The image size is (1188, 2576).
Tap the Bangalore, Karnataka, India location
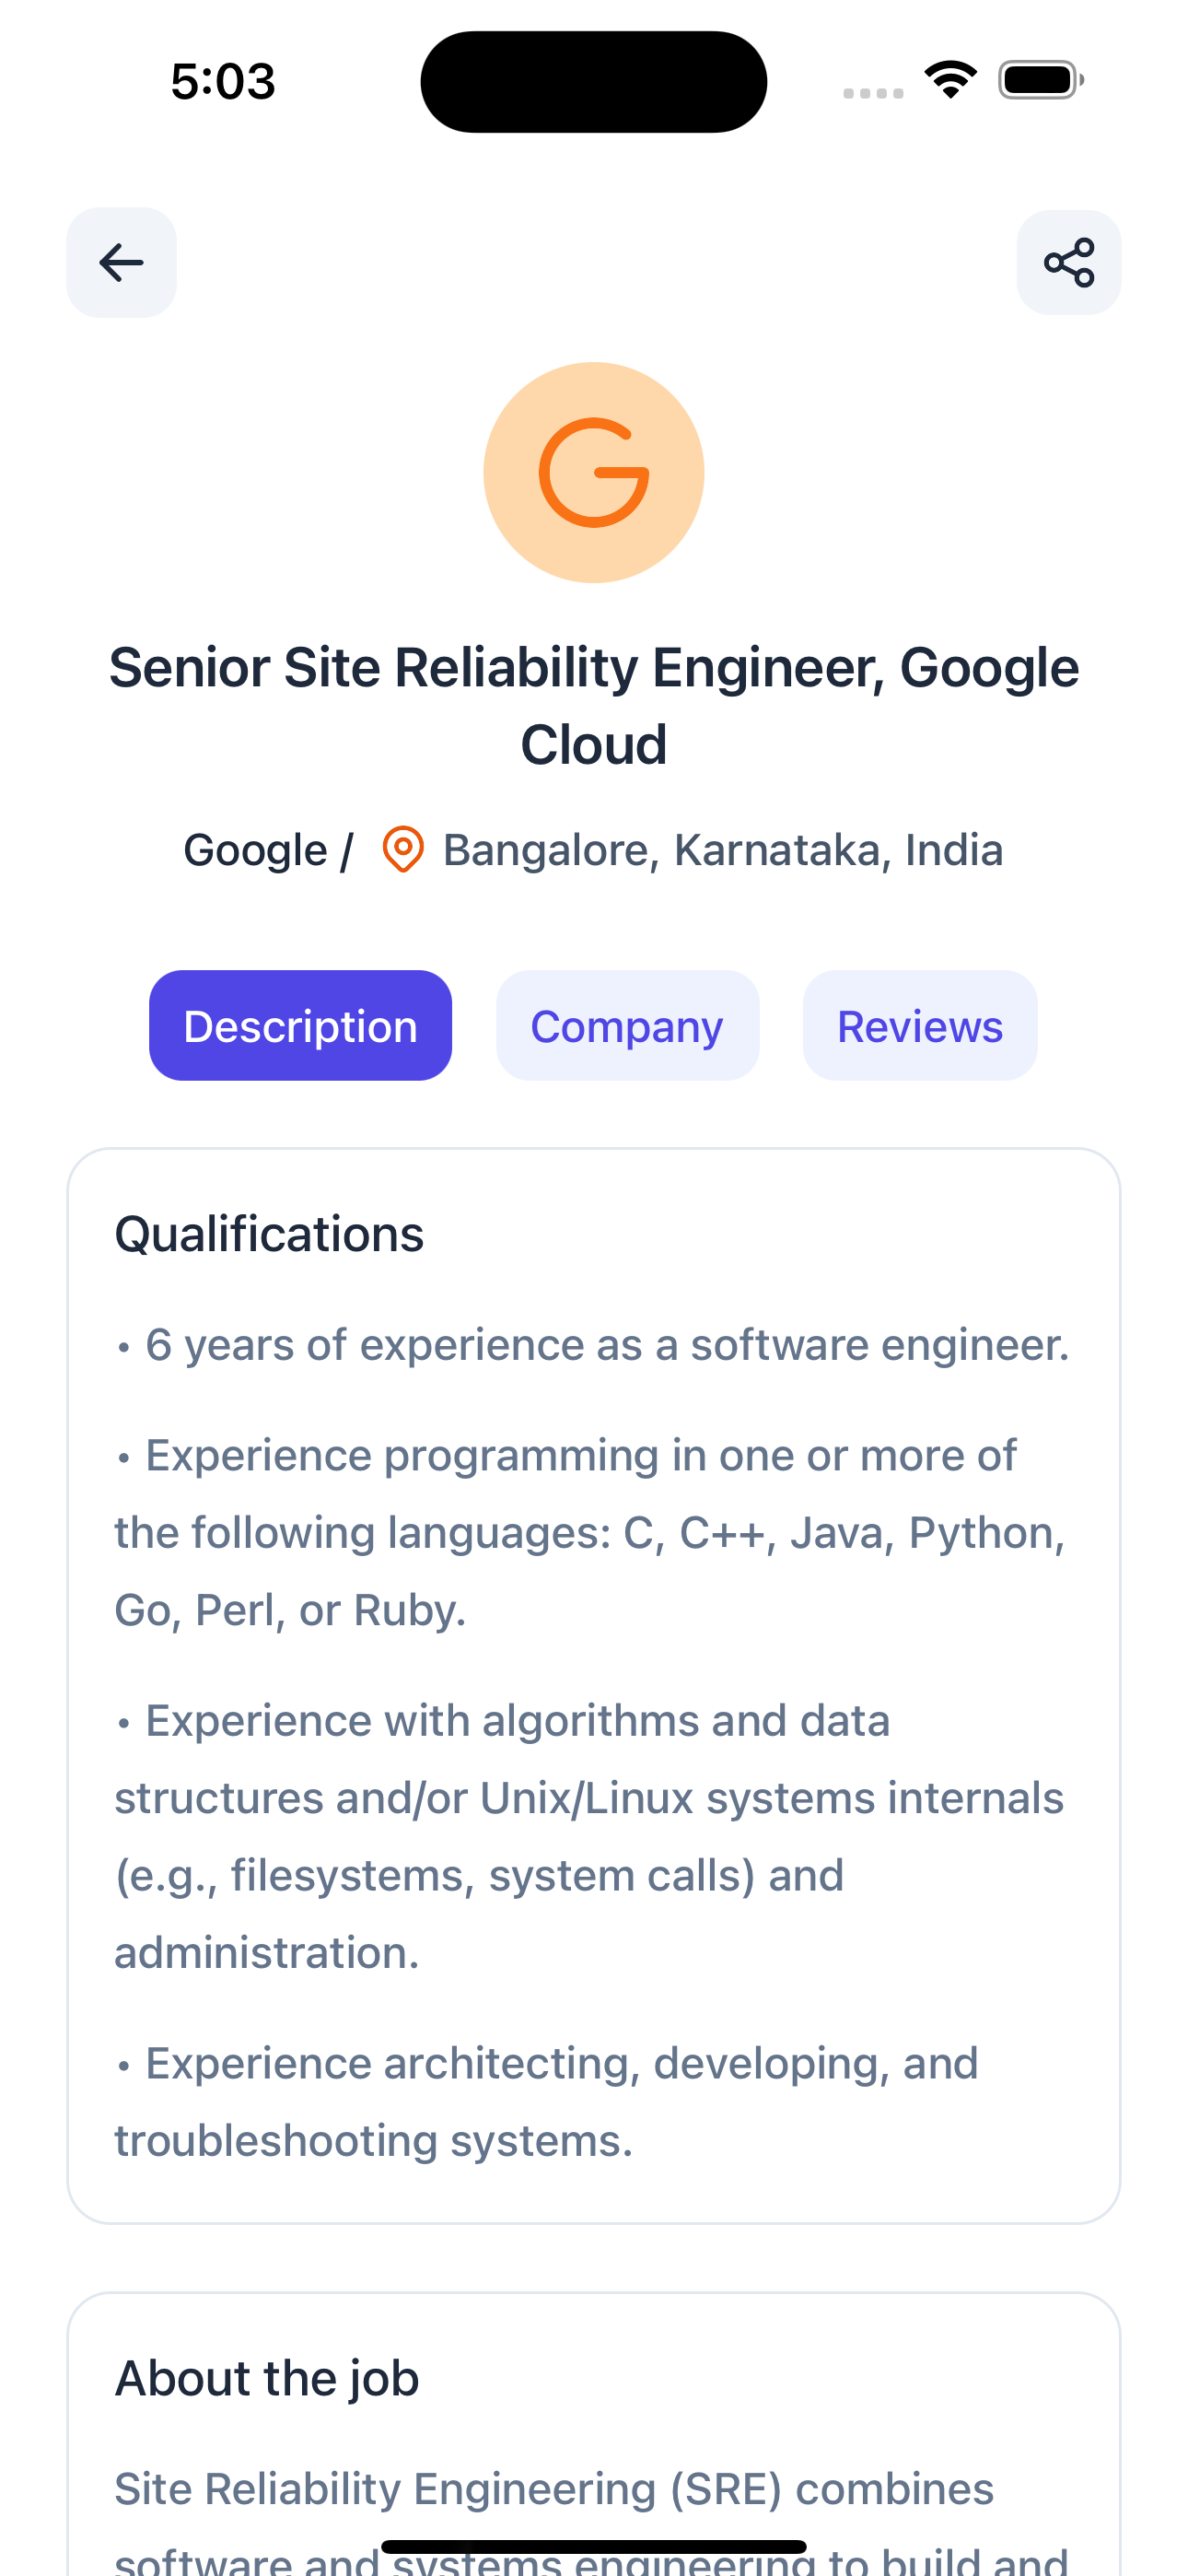click(x=722, y=850)
